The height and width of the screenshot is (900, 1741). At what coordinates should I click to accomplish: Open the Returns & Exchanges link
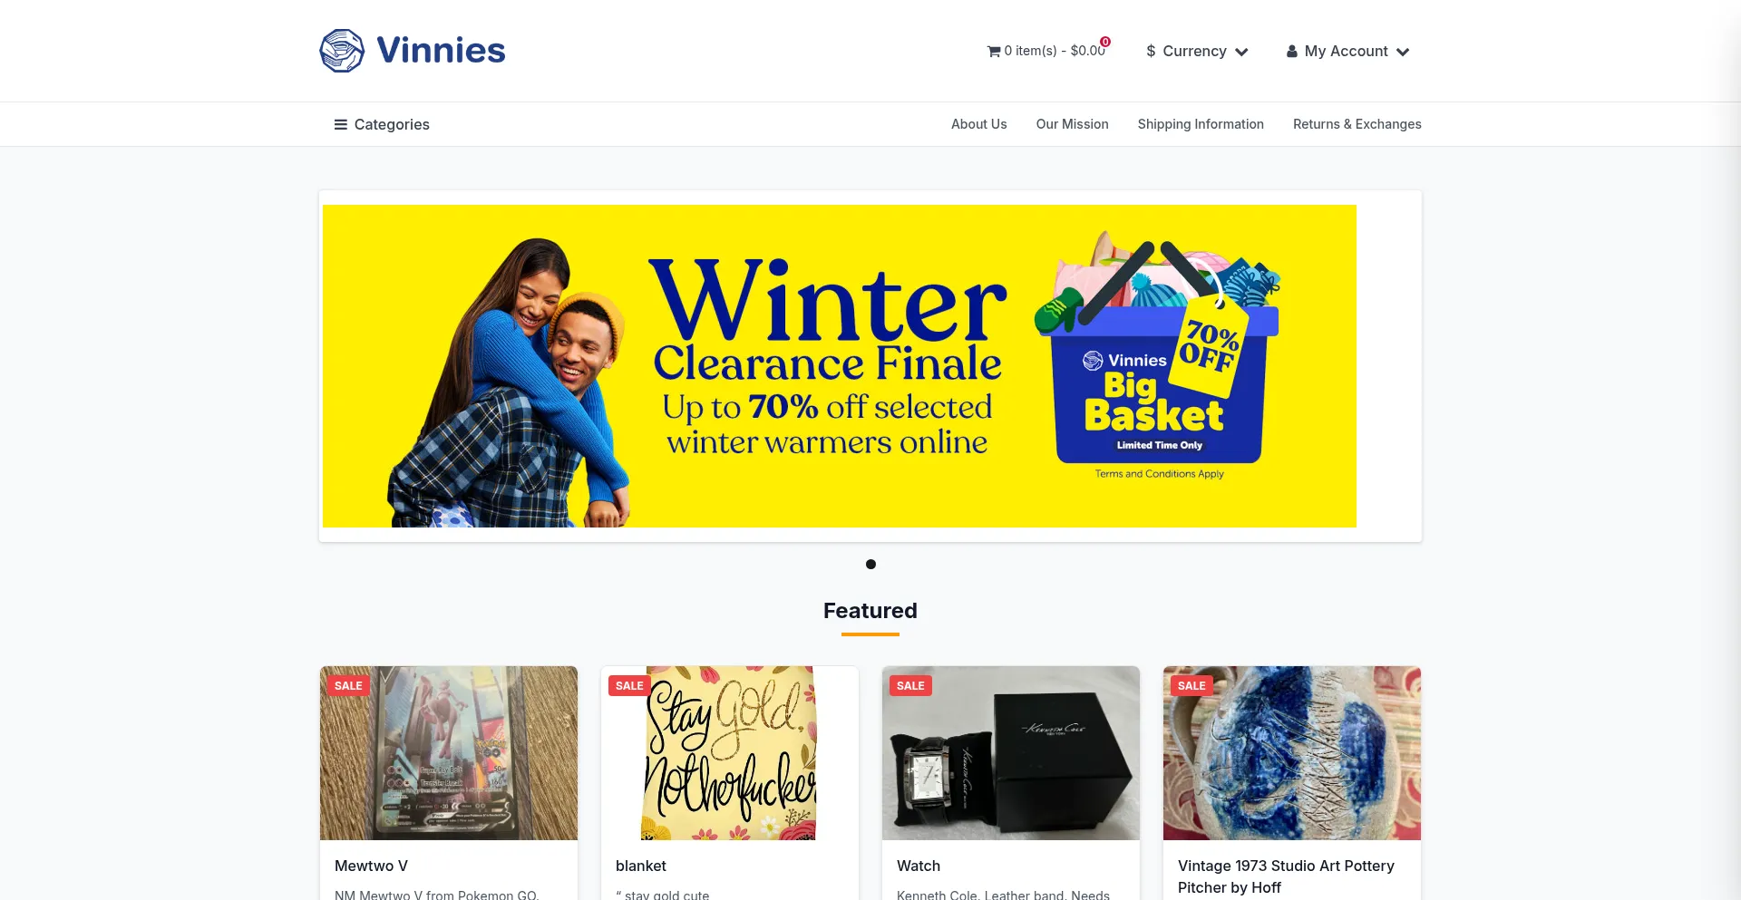[x=1357, y=124]
